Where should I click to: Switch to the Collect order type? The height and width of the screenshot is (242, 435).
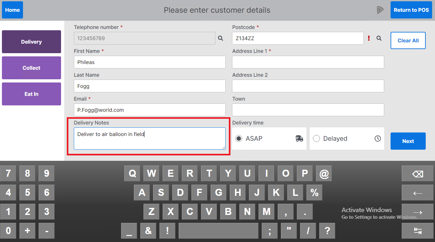pos(31,68)
